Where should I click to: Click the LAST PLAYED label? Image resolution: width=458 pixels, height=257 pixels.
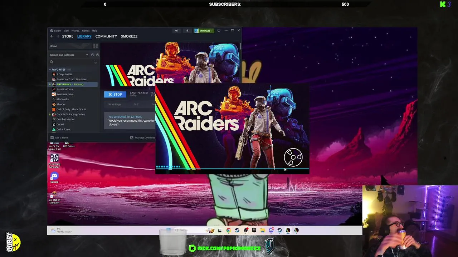tap(139, 93)
